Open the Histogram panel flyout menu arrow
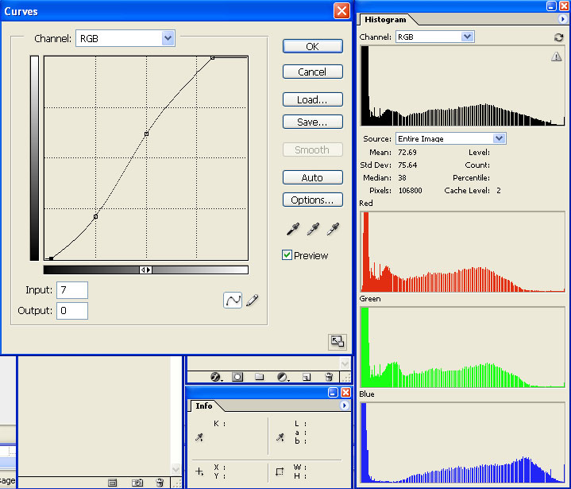Image resolution: width=571 pixels, height=489 pixels. tap(562, 19)
